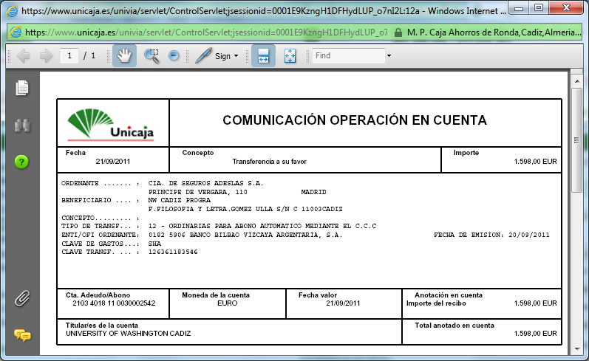This screenshot has height=361, width=589.
Task: Go to next page arrow
Action: (x=47, y=56)
